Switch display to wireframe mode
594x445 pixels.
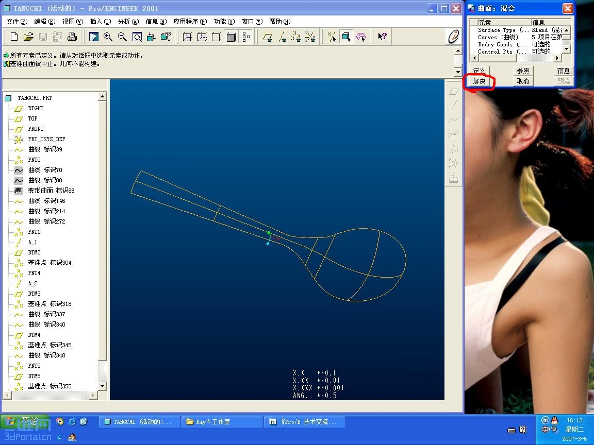point(188,37)
